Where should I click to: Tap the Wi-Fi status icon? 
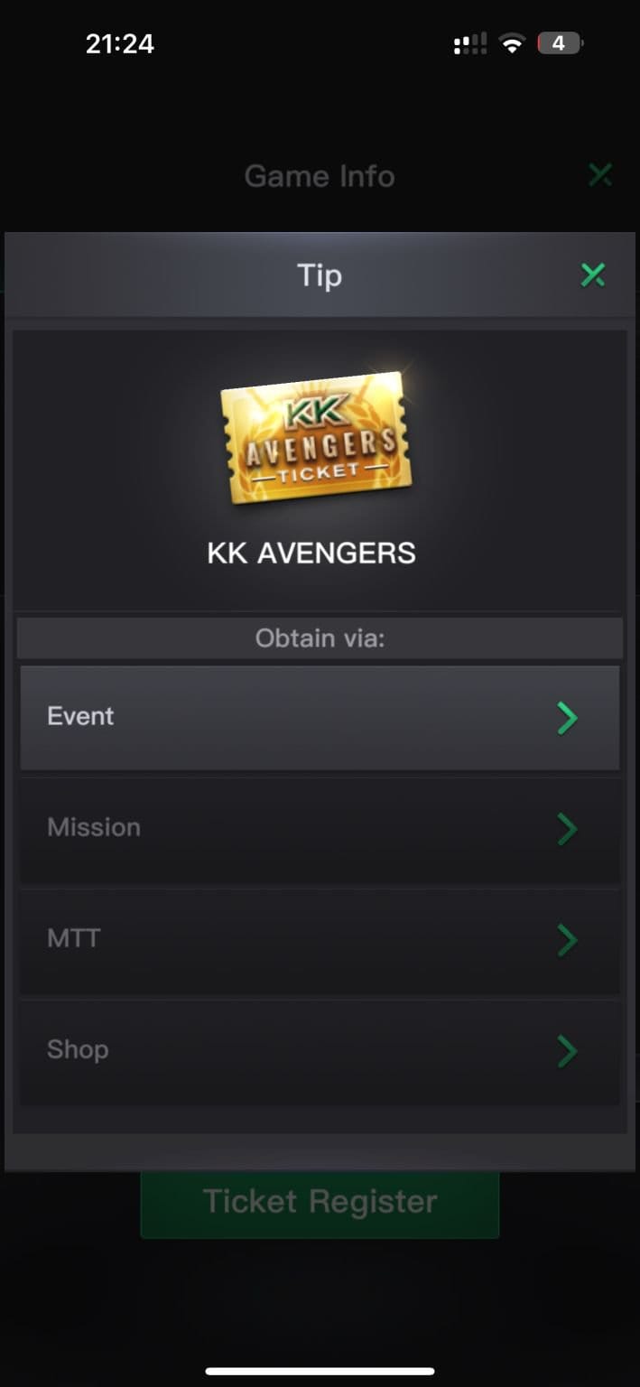point(512,43)
